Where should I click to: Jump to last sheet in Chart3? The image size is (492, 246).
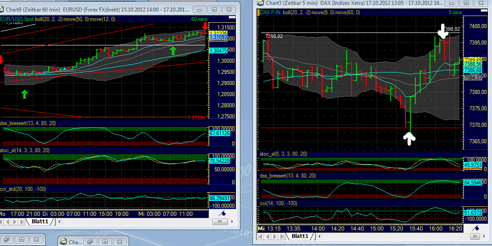click(282, 236)
